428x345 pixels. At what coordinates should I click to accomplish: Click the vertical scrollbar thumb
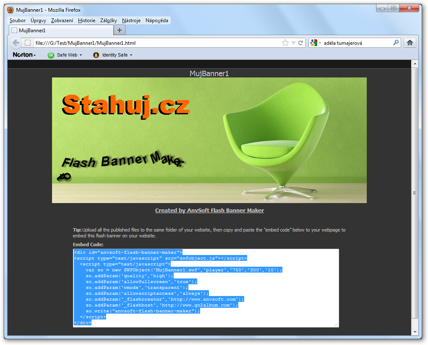point(415,193)
